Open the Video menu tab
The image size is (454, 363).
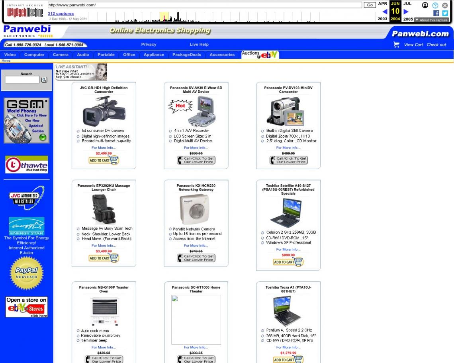[10, 55]
